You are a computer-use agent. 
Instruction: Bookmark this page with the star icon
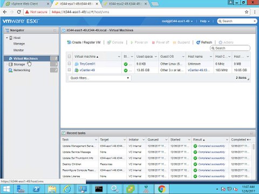[247, 12]
